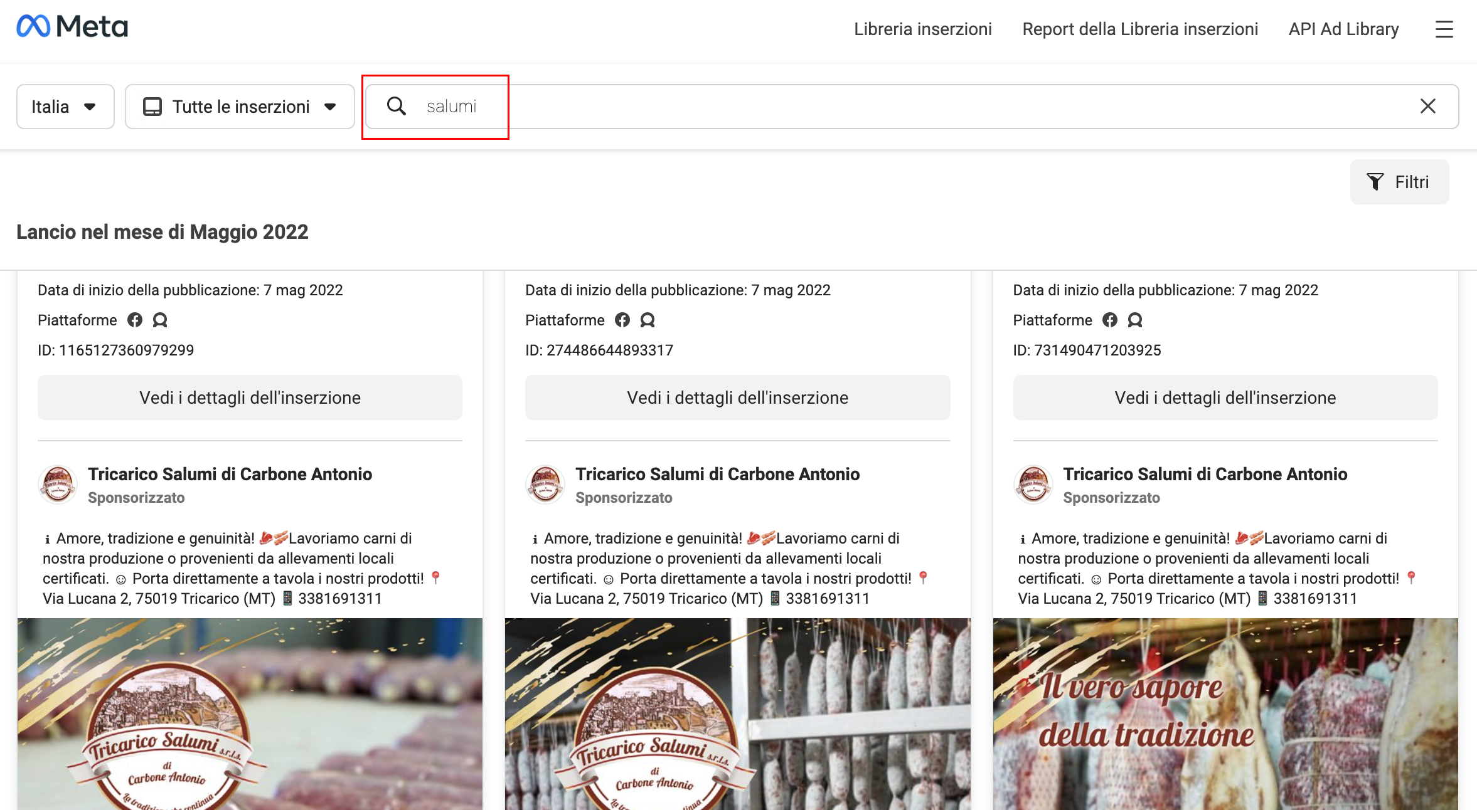Click the search magnifier icon
This screenshot has height=810, width=1477.
(396, 106)
